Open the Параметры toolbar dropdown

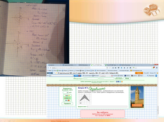tap(151, 76)
